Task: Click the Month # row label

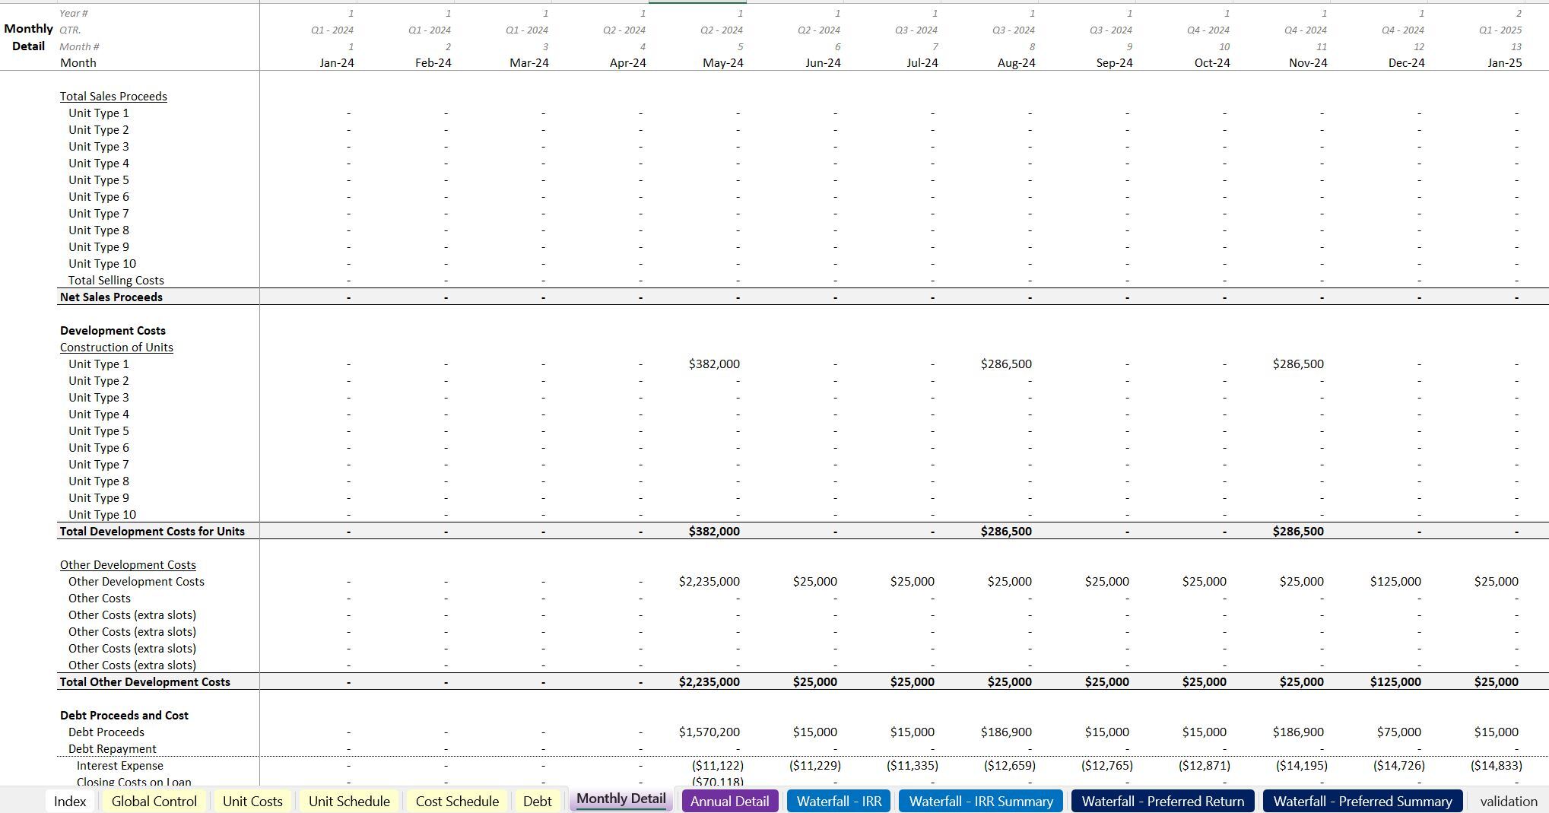Action: pyautogui.click(x=80, y=46)
